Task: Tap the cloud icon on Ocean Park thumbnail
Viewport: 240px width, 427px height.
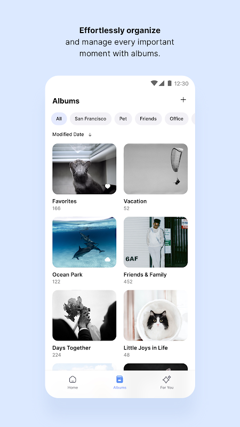Action: click(x=108, y=259)
